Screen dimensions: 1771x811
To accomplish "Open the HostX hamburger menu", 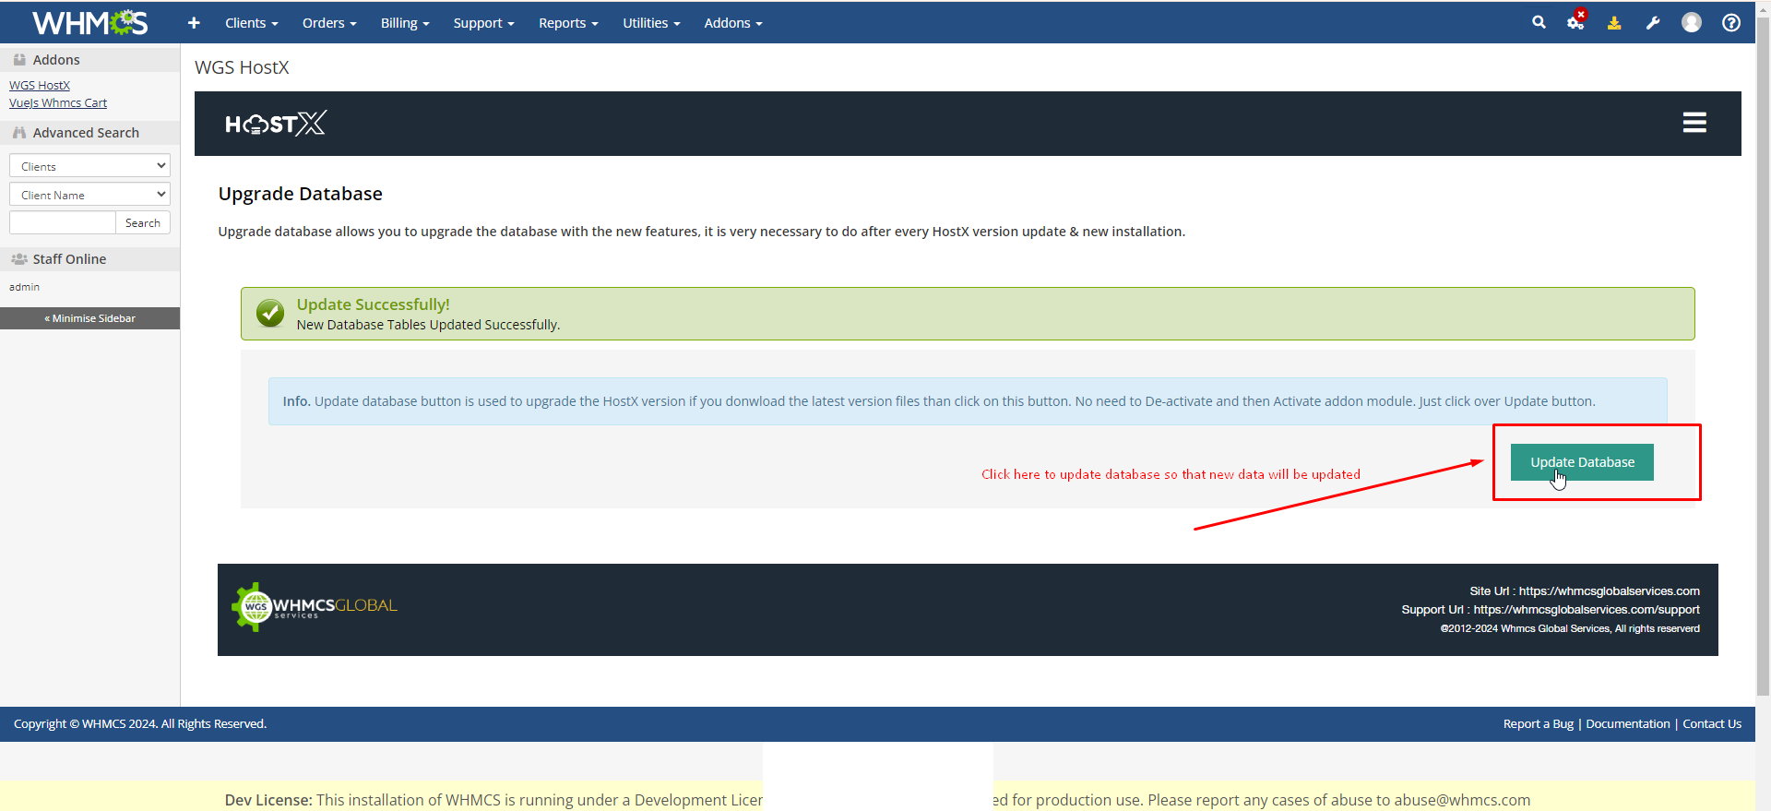I will [1694, 123].
